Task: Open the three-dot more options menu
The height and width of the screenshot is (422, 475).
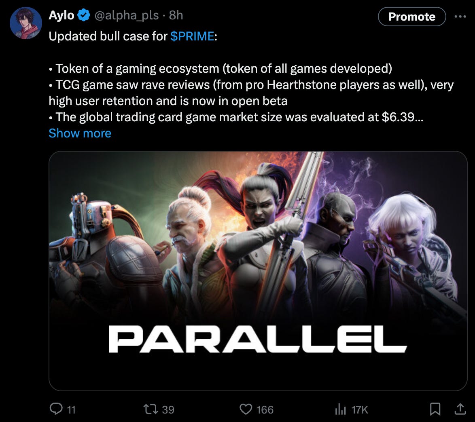Action: tap(460, 17)
